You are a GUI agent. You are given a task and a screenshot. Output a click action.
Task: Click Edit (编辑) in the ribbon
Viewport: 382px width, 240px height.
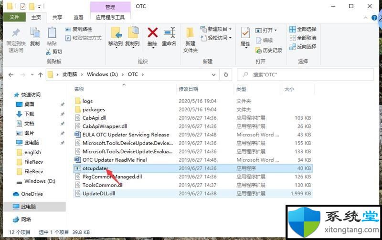click(x=264, y=41)
